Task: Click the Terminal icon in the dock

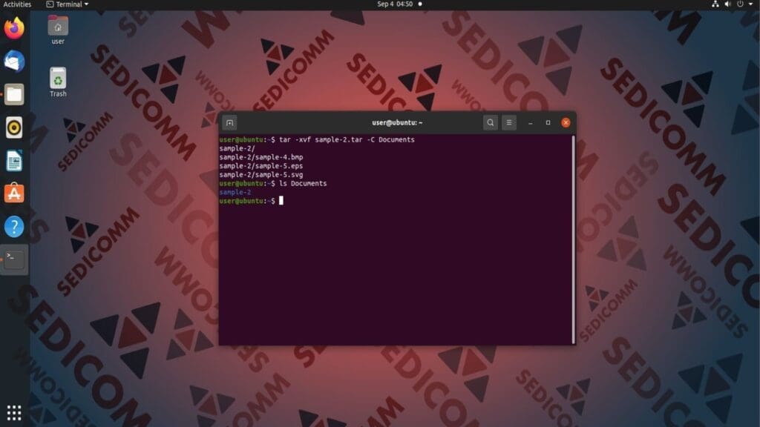Action: 14,259
